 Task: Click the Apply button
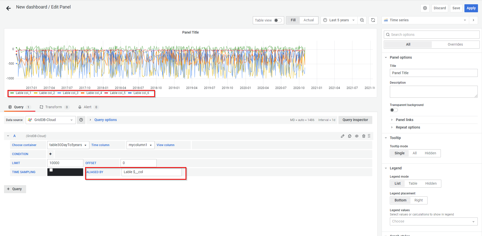point(471,8)
